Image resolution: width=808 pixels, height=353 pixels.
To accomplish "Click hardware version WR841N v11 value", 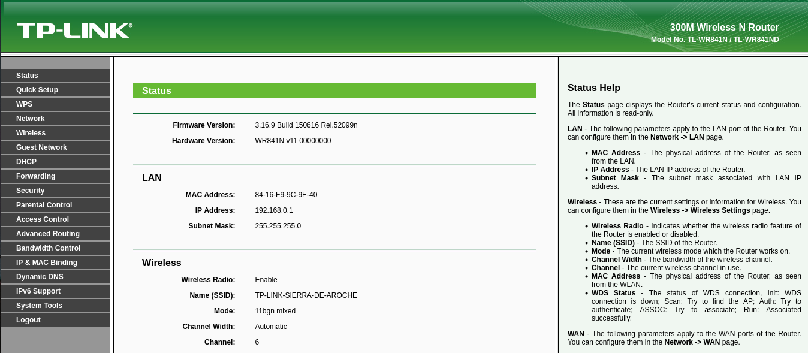I will [x=293, y=141].
